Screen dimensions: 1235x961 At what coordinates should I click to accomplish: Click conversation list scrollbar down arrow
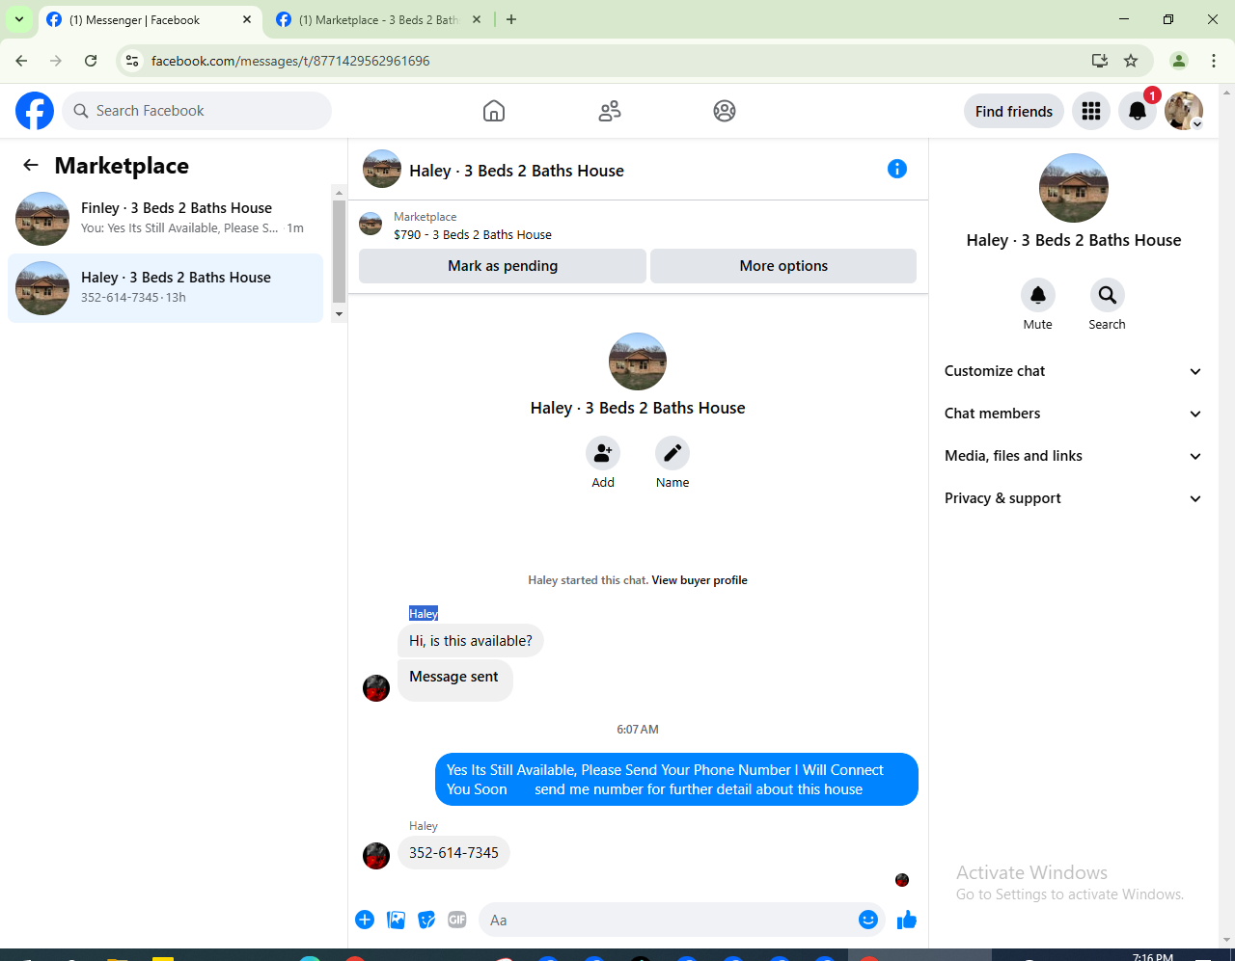pyautogui.click(x=339, y=314)
